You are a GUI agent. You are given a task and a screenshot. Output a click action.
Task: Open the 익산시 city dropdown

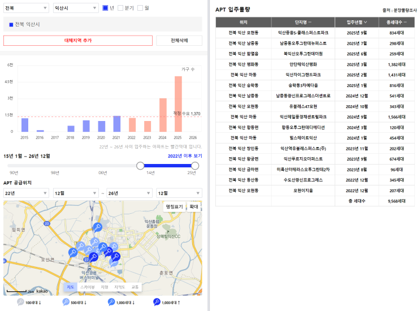tap(76, 8)
